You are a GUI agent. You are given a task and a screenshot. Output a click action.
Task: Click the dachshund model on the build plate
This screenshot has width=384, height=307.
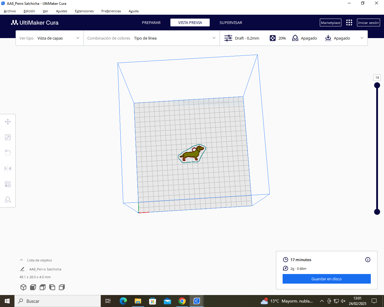pyautogui.click(x=191, y=154)
